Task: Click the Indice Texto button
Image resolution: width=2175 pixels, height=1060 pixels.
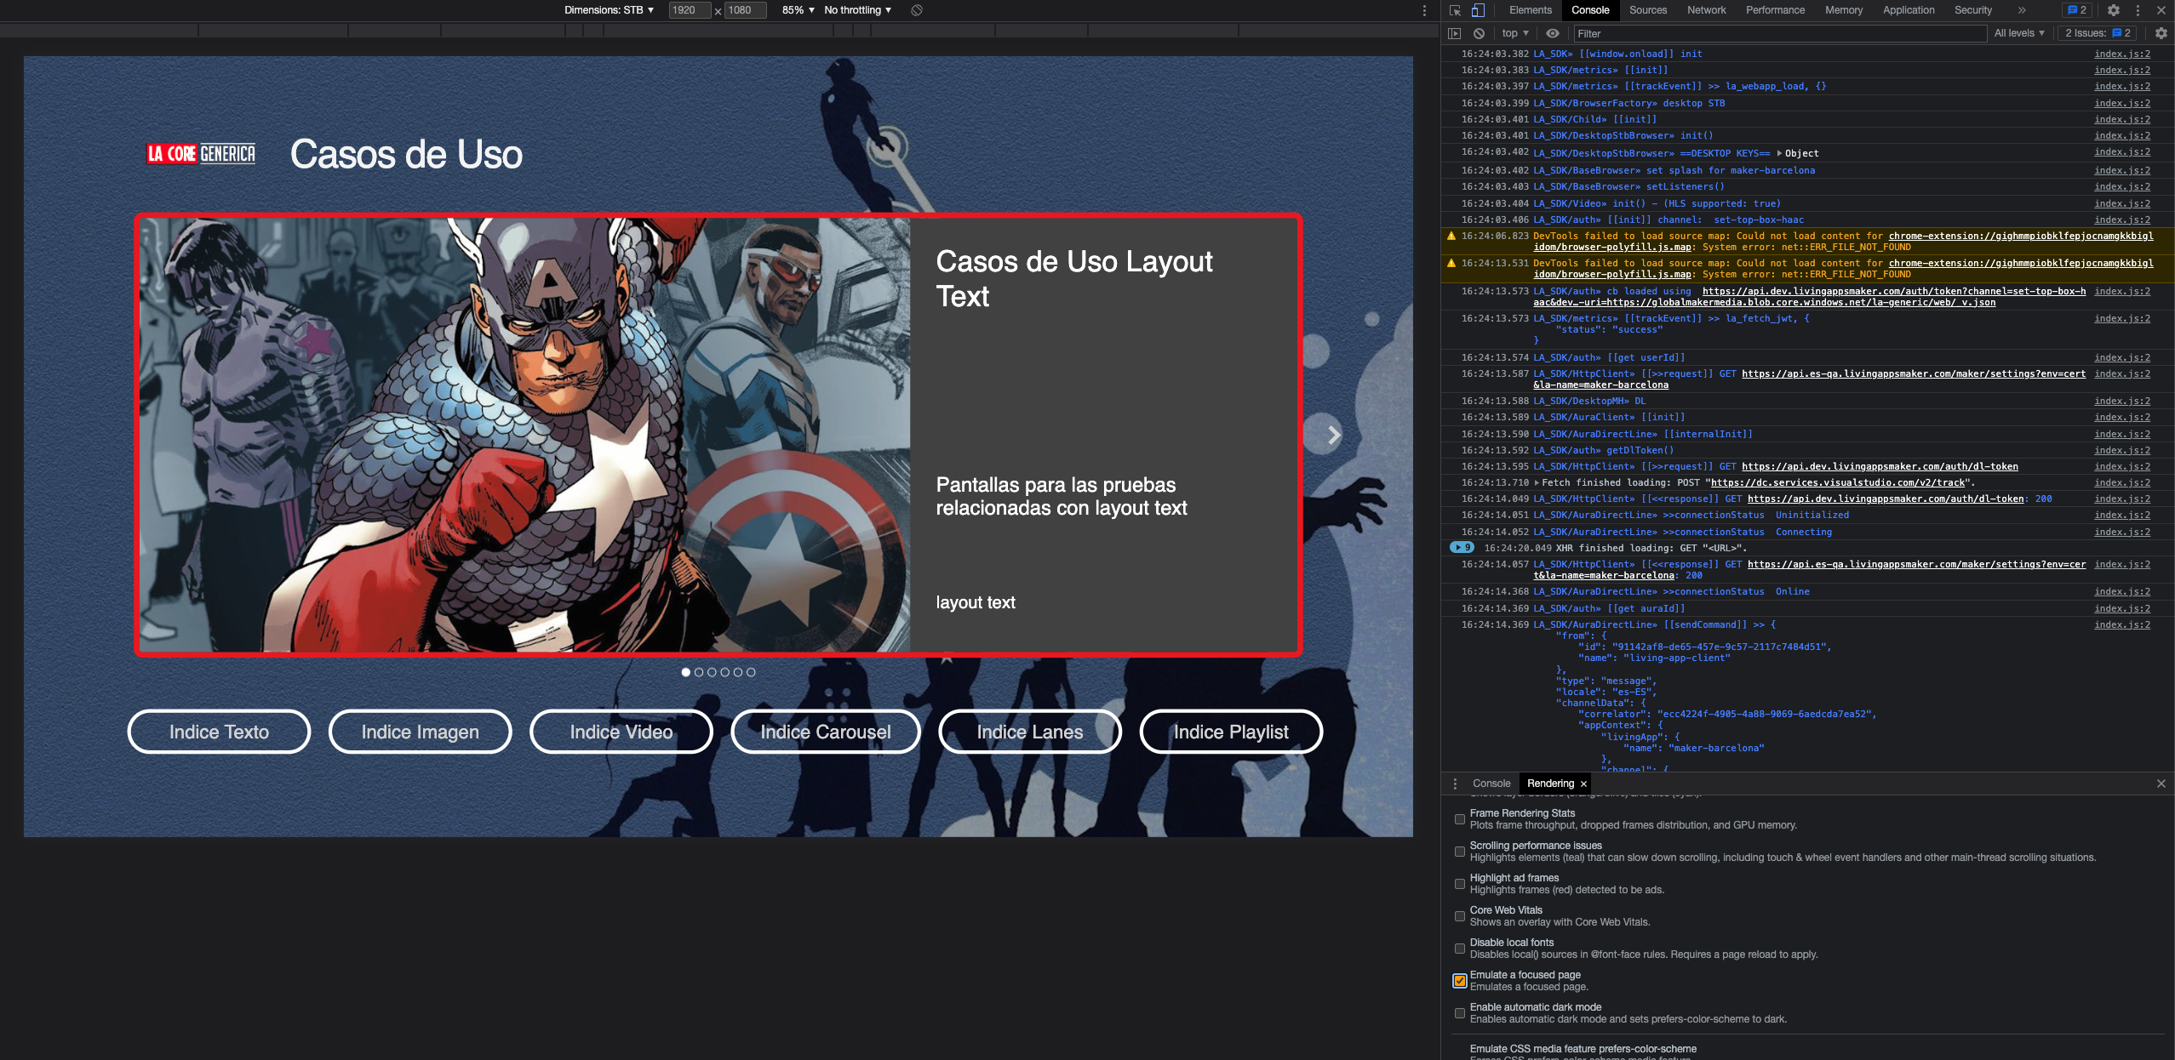Action: point(219,732)
